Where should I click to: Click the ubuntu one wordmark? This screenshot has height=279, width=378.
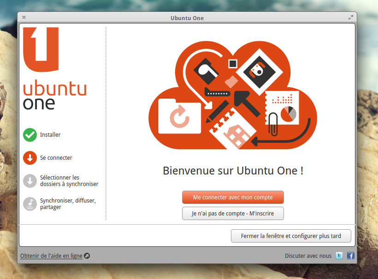click(x=55, y=94)
